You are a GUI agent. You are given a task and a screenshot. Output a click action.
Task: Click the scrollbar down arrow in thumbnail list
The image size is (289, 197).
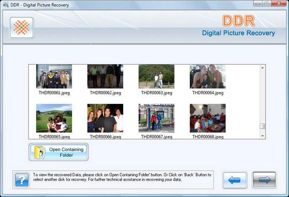coord(263,136)
